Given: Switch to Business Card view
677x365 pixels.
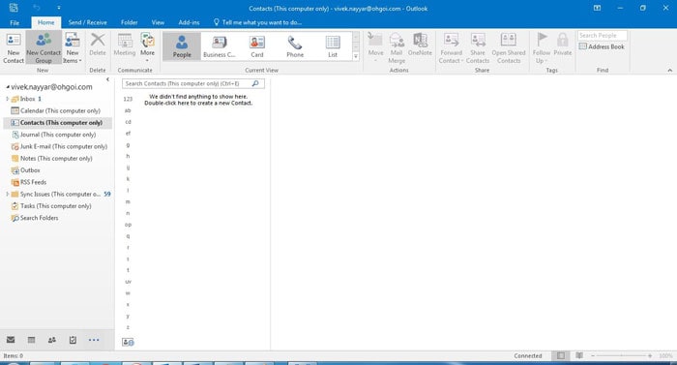Looking at the screenshot, I should point(220,46).
